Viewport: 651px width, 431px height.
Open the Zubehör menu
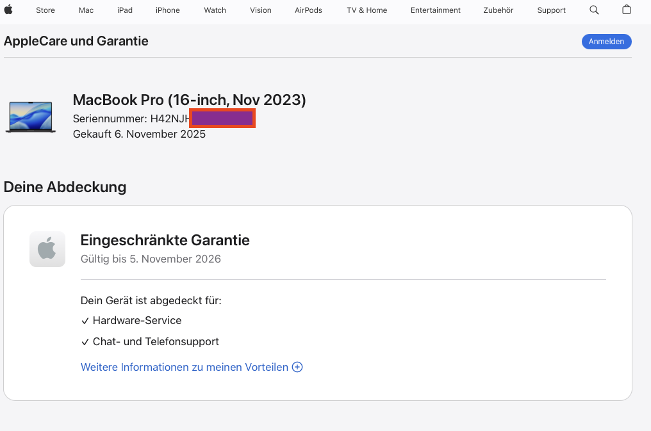click(499, 10)
